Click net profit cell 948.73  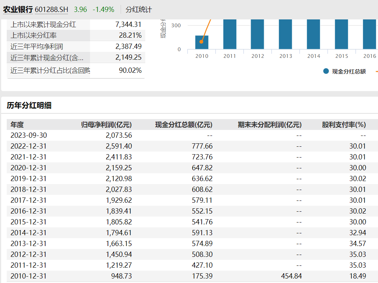coord(121,276)
